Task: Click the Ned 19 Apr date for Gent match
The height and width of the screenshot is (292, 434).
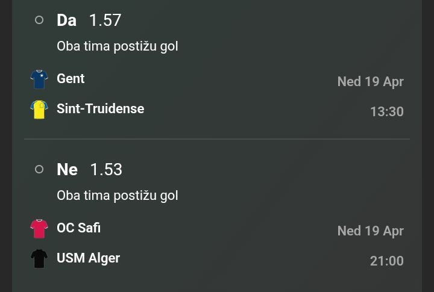Action: [370, 81]
